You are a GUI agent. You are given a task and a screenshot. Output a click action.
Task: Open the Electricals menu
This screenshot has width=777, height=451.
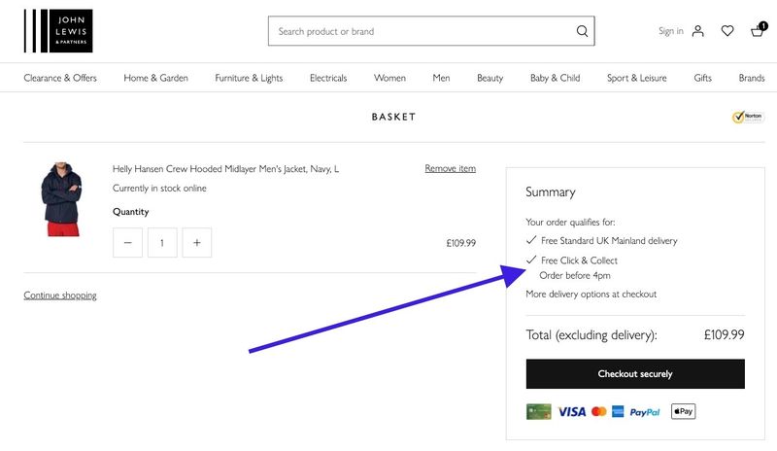tap(328, 78)
